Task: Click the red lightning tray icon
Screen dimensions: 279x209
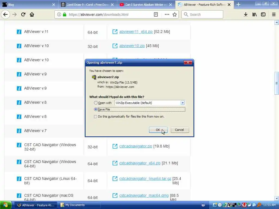Action: (244, 205)
